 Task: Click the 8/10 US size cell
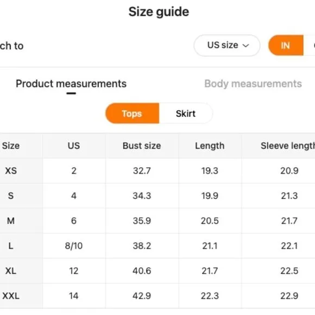(74, 245)
